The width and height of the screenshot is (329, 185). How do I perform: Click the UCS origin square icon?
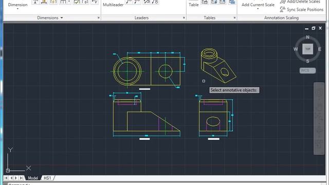(8, 171)
